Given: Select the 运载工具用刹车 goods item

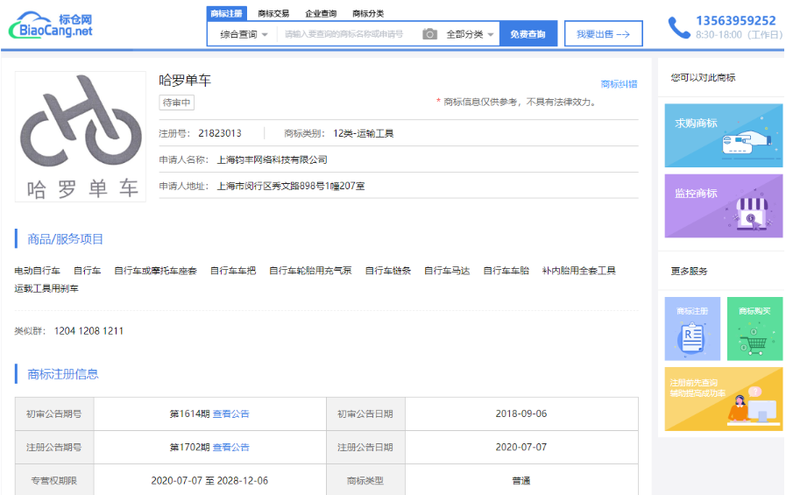Looking at the screenshot, I should pyautogui.click(x=46, y=288).
